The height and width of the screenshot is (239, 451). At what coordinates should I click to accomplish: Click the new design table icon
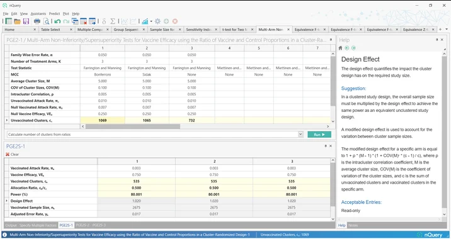coord(9,21)
